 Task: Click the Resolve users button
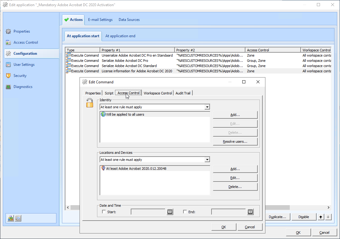point(235,141)
